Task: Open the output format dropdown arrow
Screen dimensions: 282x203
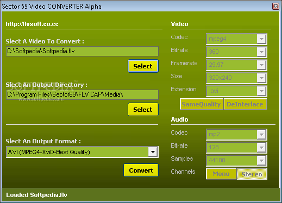Action: tap(153, 152)
